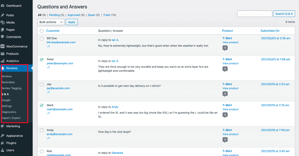Click View product in Jay row
The width and height of the screenshot is (299, 156).
[x=230, y=88]
